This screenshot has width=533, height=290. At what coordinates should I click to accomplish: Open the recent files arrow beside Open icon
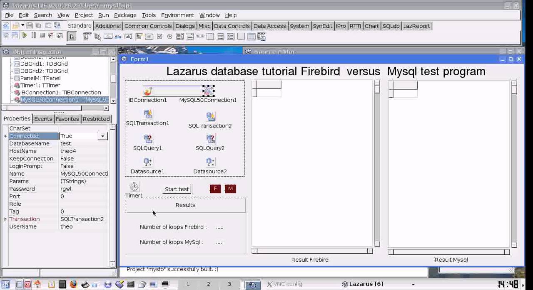pos(22,26)
